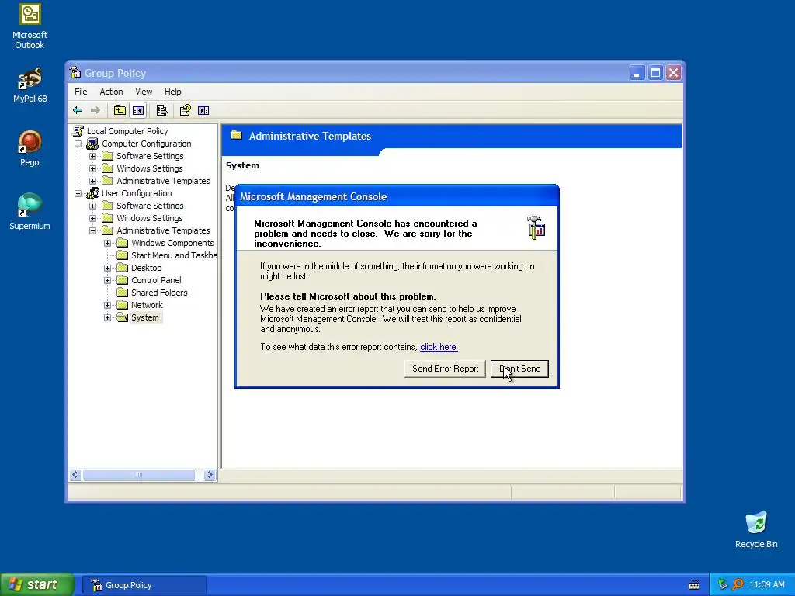The height and width of the screenshot is (596, 795).
Task: Click the Shared Folders folder icon
Action: (x=122, y=293)
